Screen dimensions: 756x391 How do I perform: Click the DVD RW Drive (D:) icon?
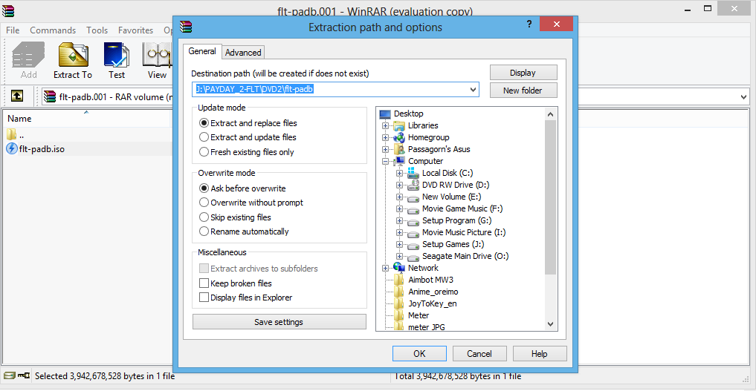point(413,185)
